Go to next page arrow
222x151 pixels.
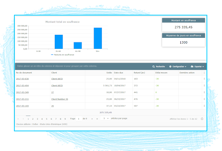tap(92, 119)
